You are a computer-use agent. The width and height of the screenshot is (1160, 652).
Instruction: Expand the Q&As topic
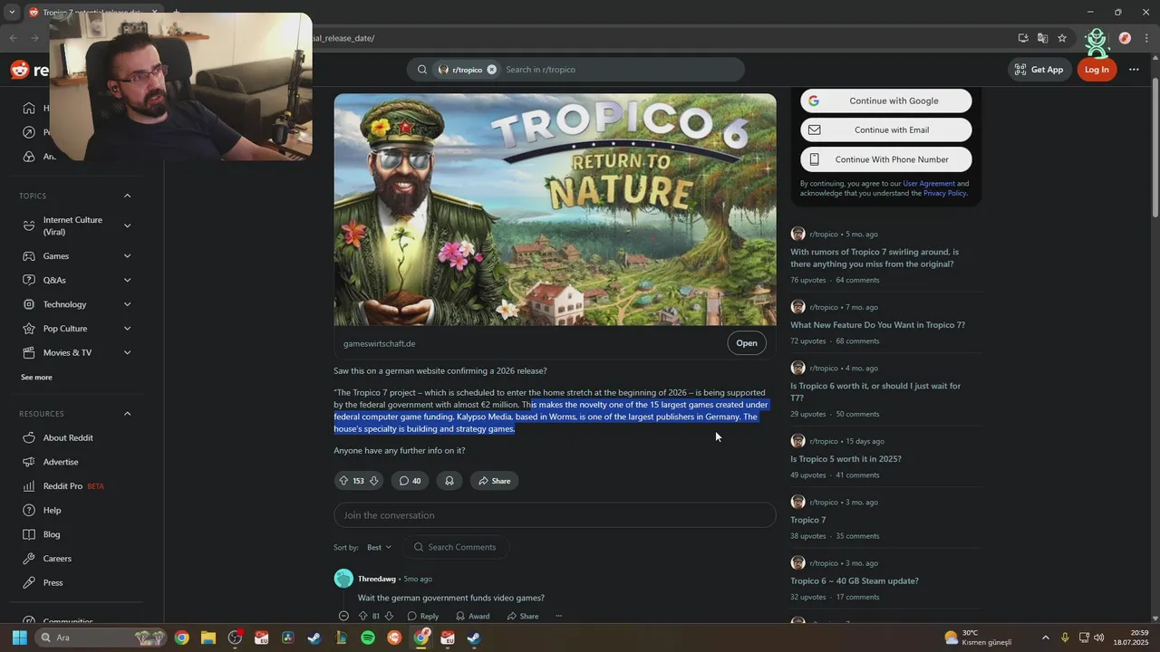[127, 280]
